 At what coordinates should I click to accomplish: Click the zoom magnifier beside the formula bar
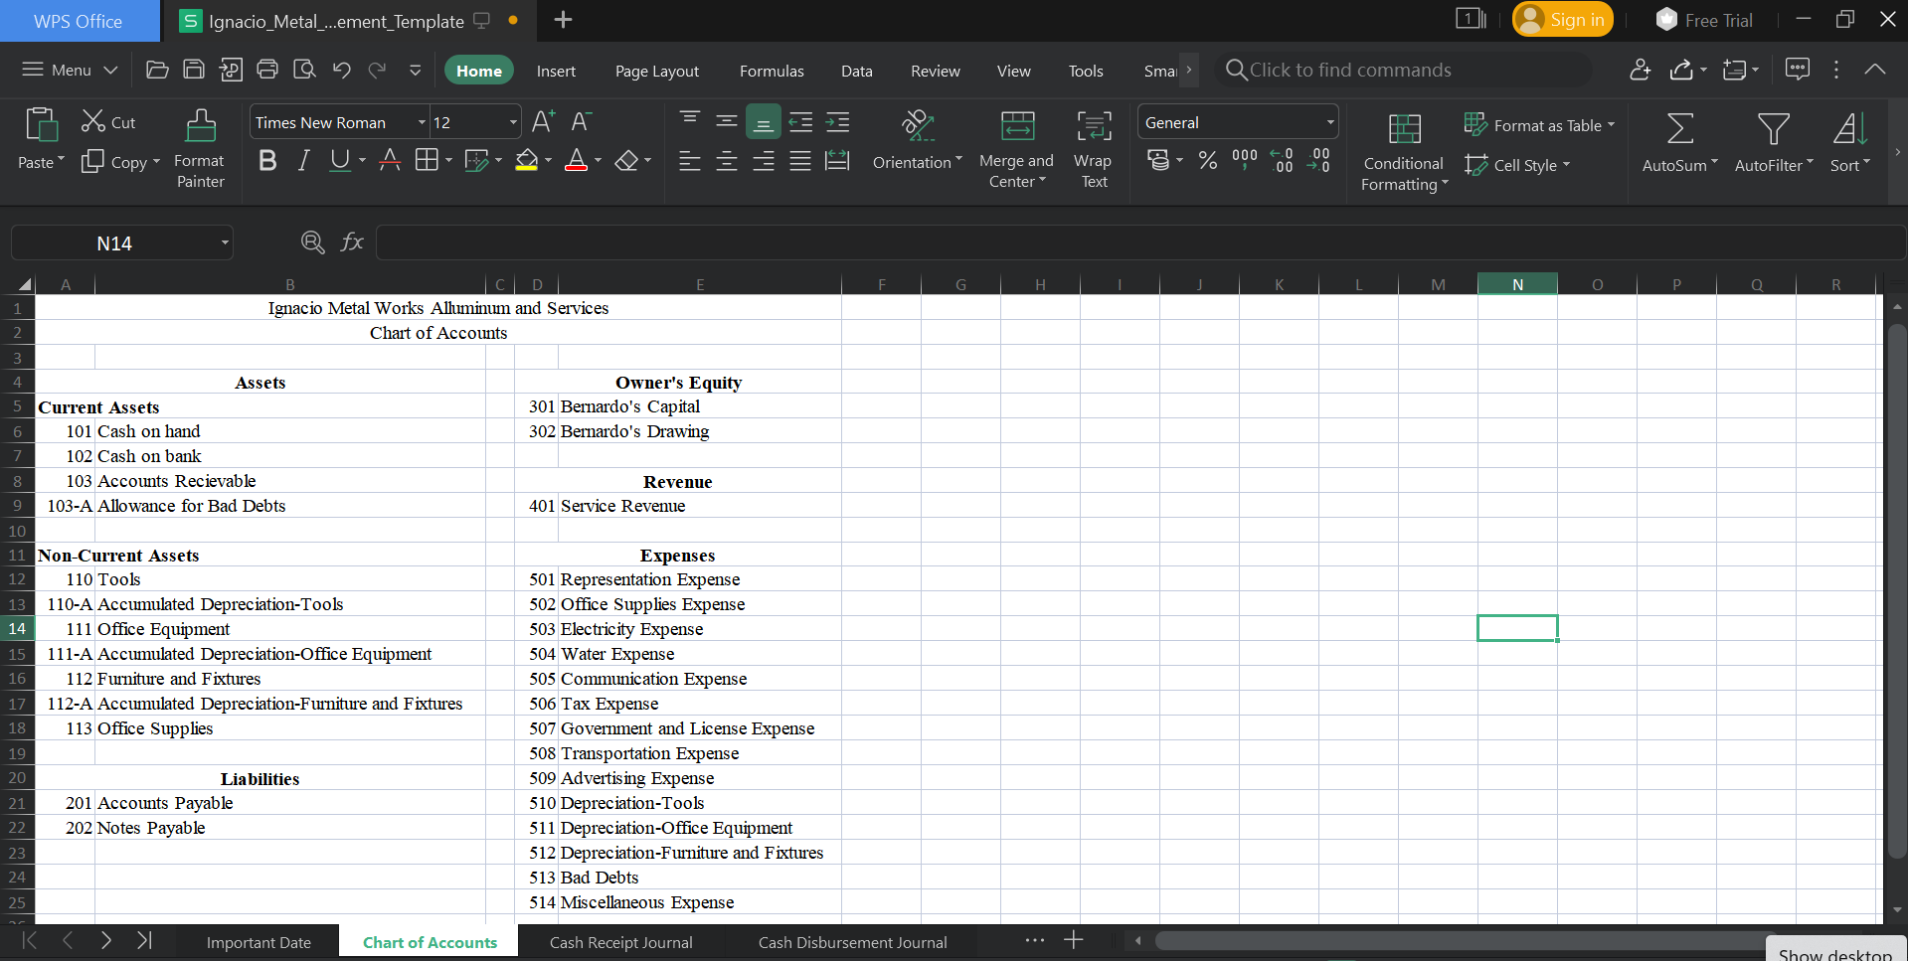(312, 242)
